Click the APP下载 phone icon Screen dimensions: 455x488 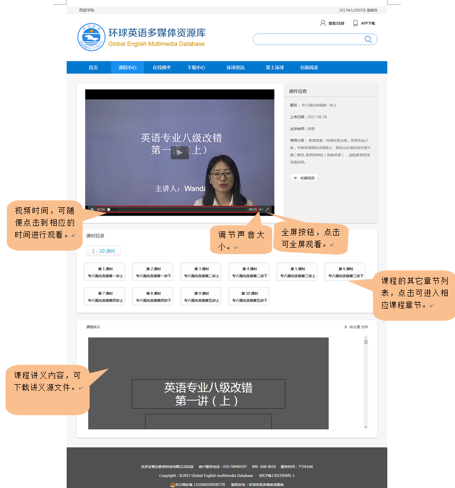pyautogui.click(x=355, y=23)
